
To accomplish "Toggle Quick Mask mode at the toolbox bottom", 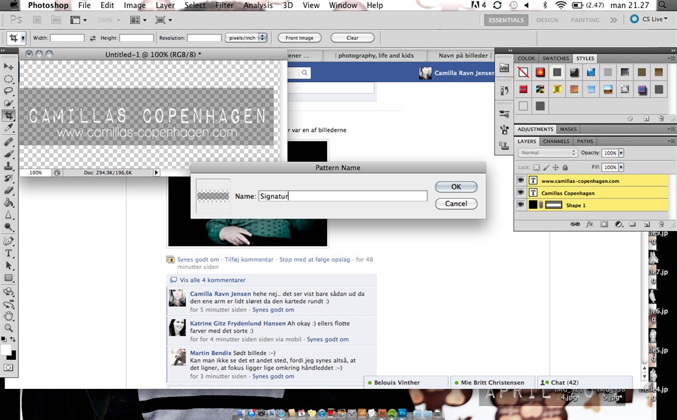I will coord(8,368).
